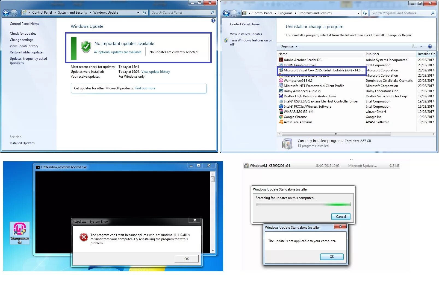Open recent pages dropdown in Windows Update

[x=19, y=13]
